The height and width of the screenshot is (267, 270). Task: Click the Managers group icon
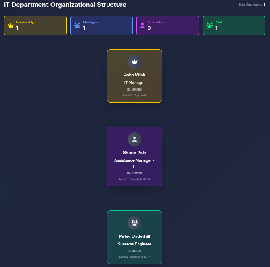(x=77, y=25)
